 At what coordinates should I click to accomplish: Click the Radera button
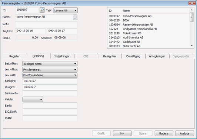(164, 133)
